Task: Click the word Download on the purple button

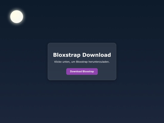Action: (76, 71)
